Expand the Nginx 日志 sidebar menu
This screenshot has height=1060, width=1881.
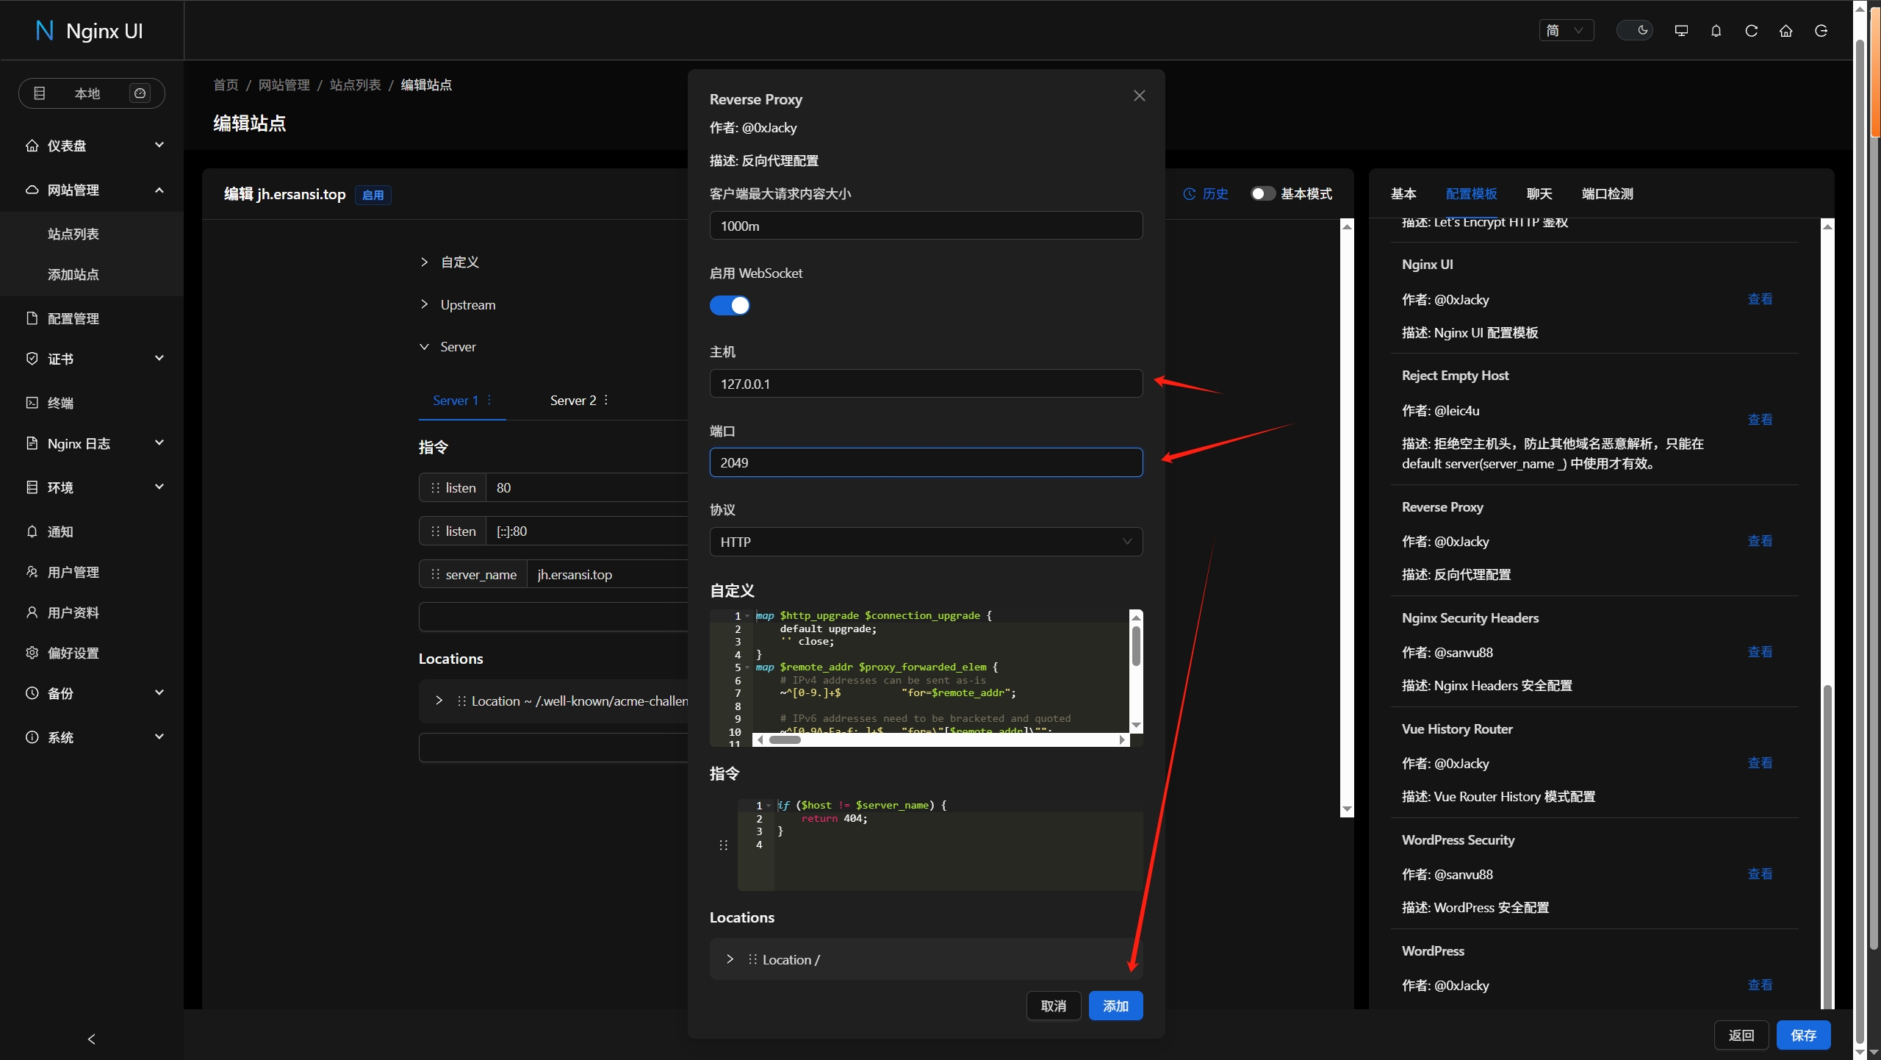92,443
